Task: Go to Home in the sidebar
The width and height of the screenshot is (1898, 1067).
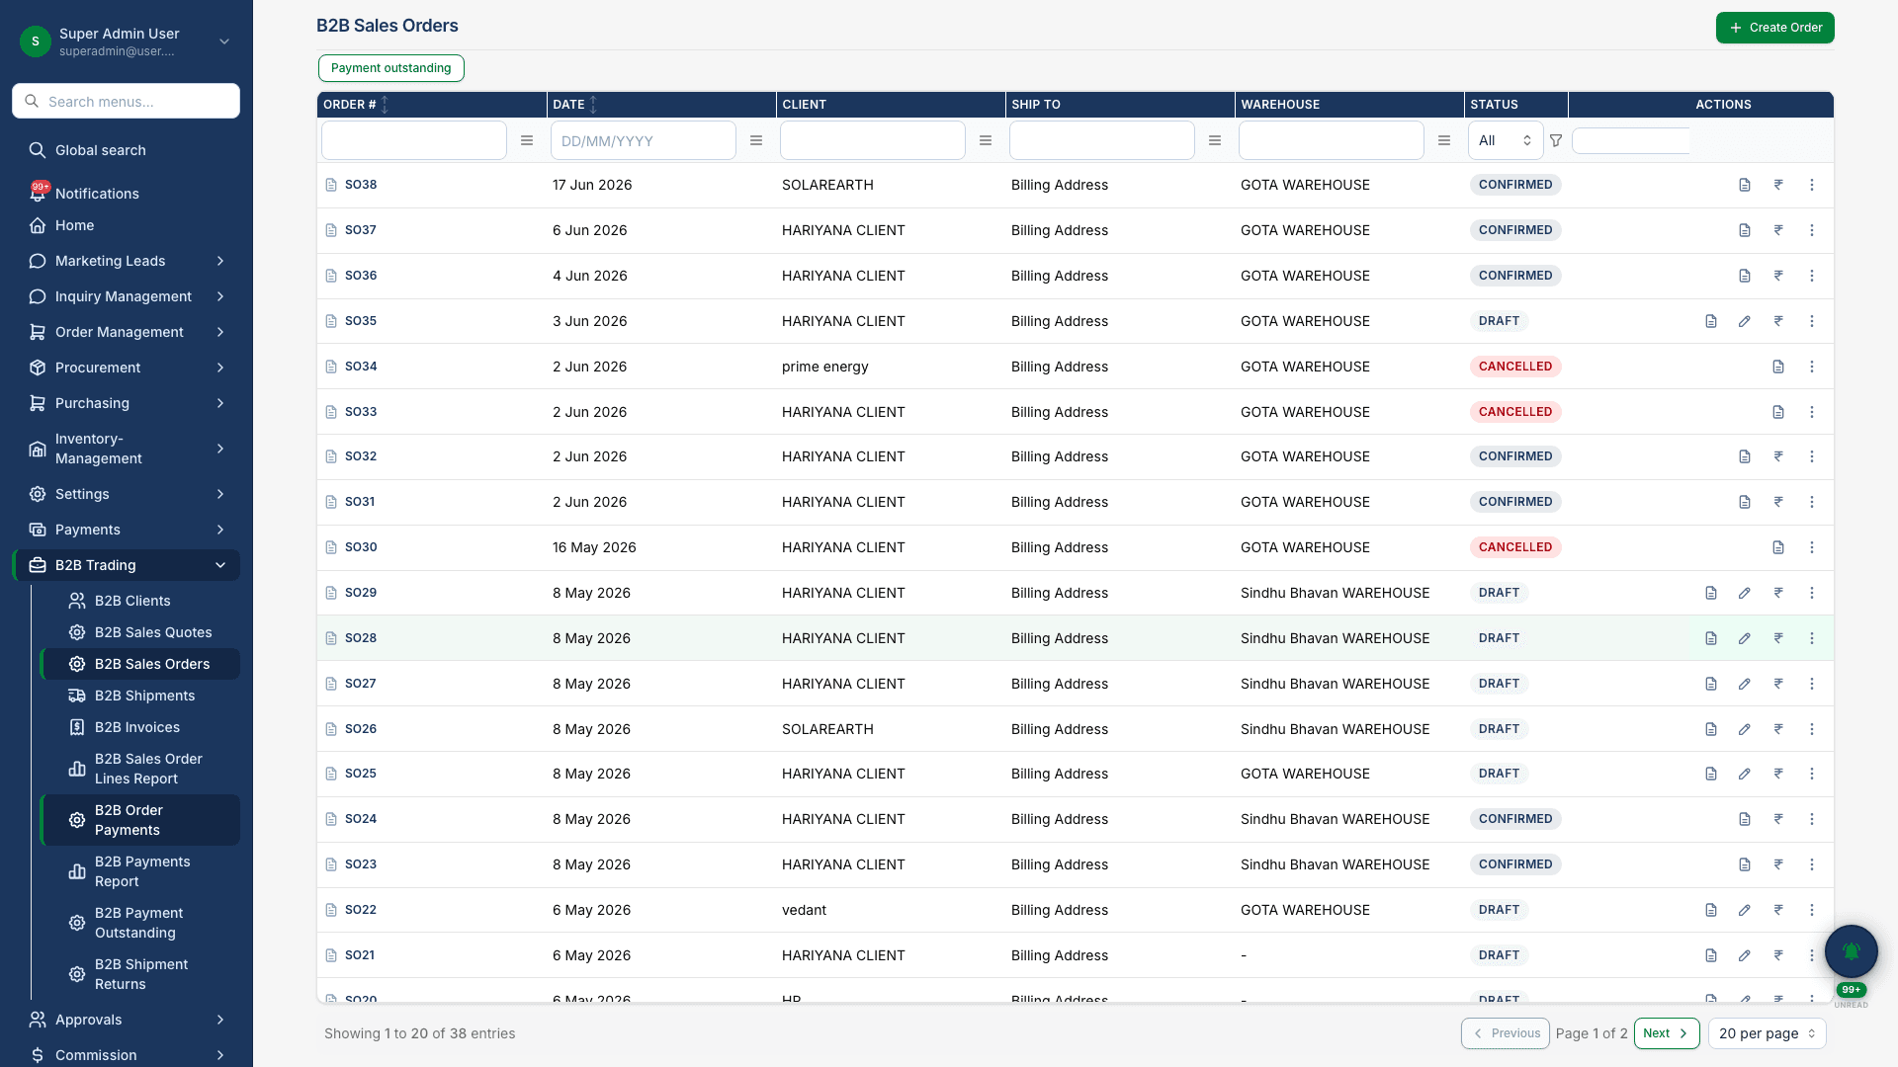Action: (x=127, y=225)
